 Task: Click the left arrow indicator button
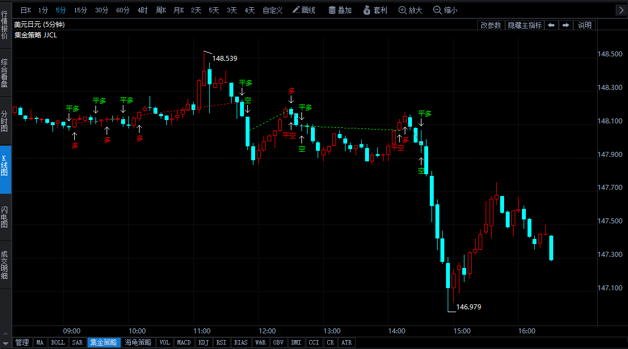[551, 25]
